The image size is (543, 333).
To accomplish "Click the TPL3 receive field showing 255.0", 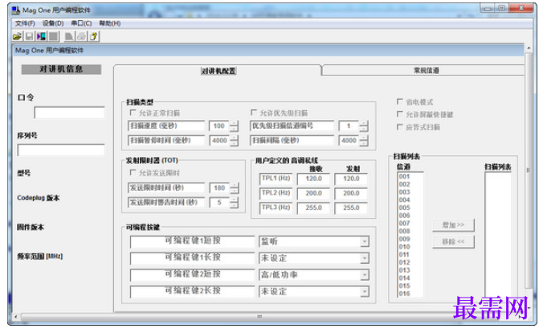I will (313, 208).
